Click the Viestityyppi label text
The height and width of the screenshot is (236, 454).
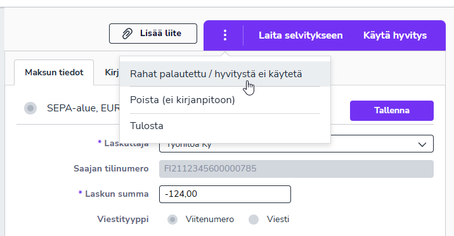coord(123,220)
